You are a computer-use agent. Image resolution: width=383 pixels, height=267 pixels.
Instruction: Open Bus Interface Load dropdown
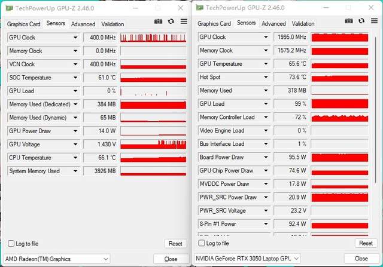tap(266, 144)
